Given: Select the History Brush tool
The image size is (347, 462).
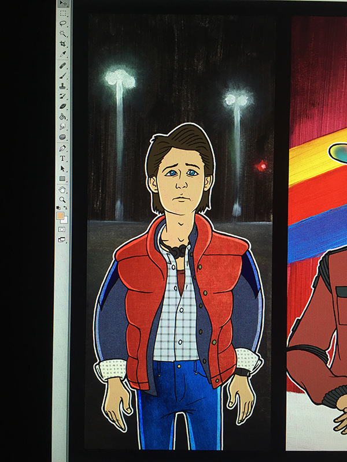Looking at the screenshot, I should [x=63, y=96].
